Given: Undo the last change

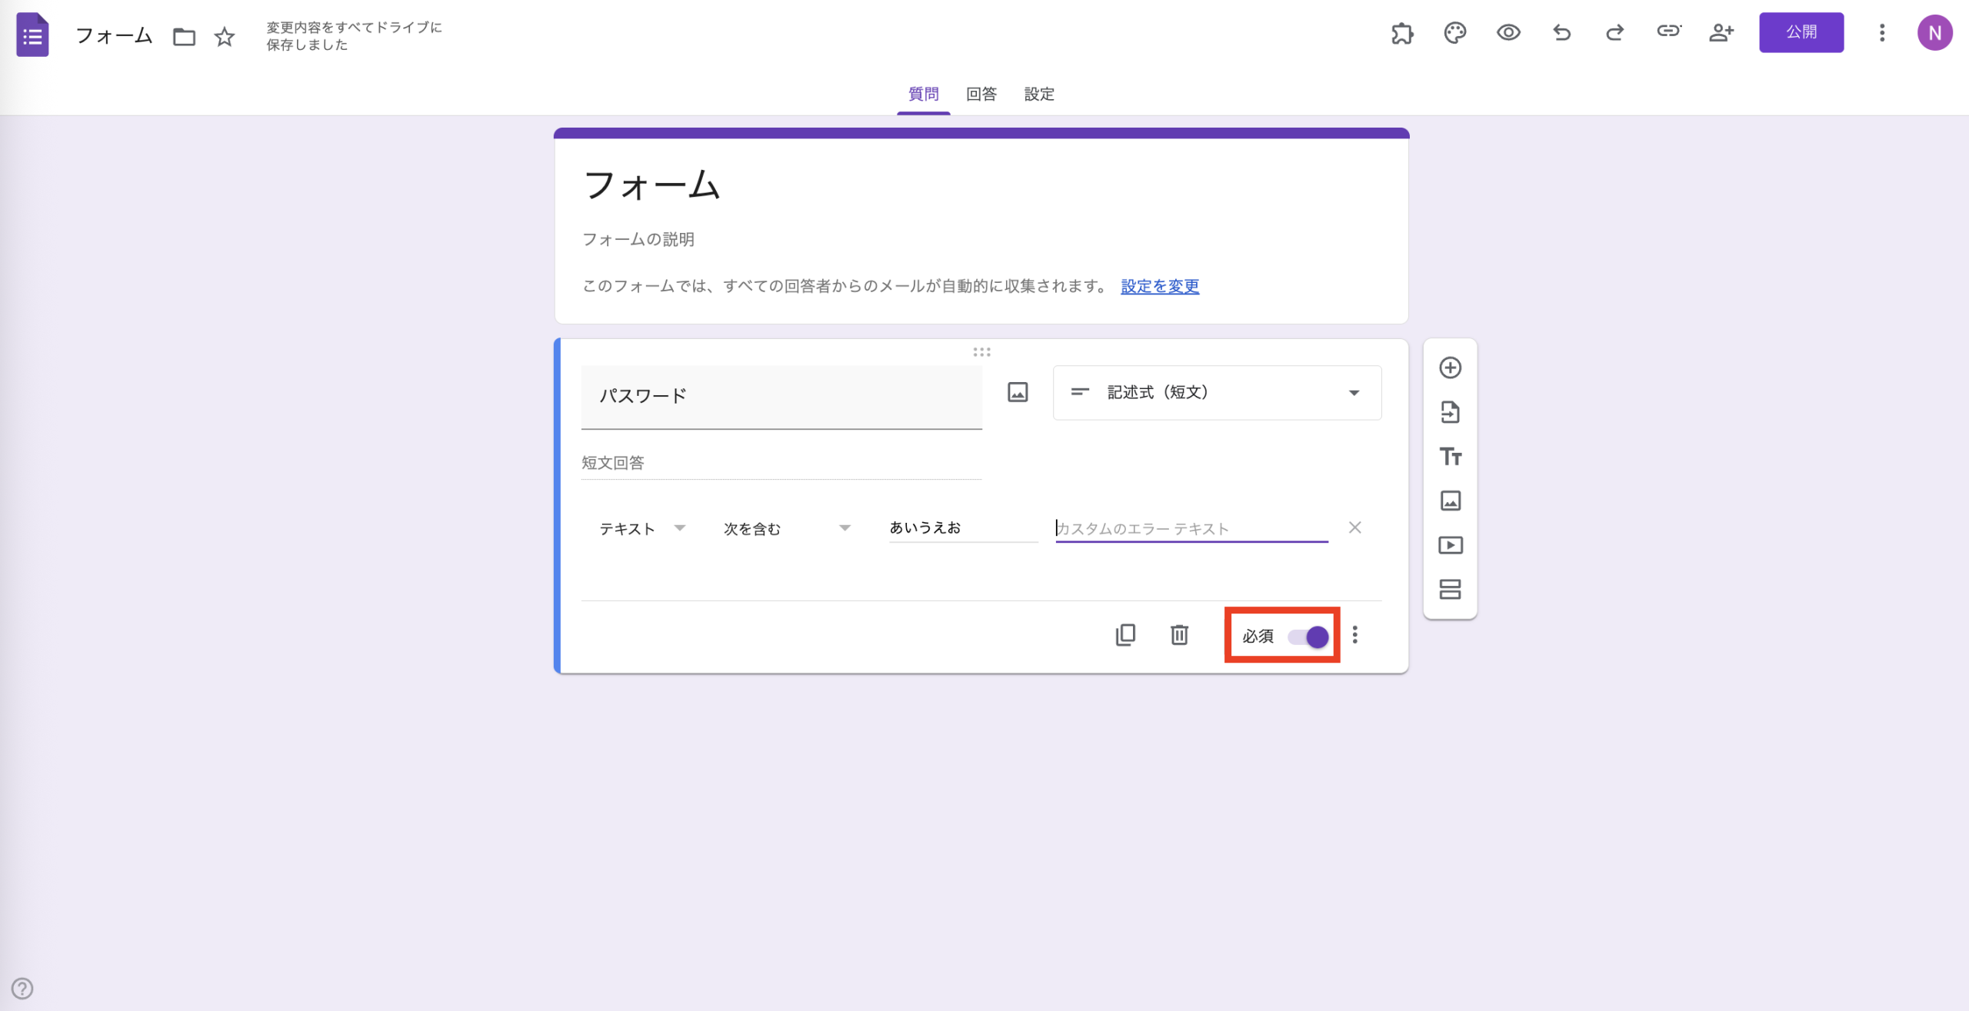Looking at the screenshot, I should click(1561, 33).
